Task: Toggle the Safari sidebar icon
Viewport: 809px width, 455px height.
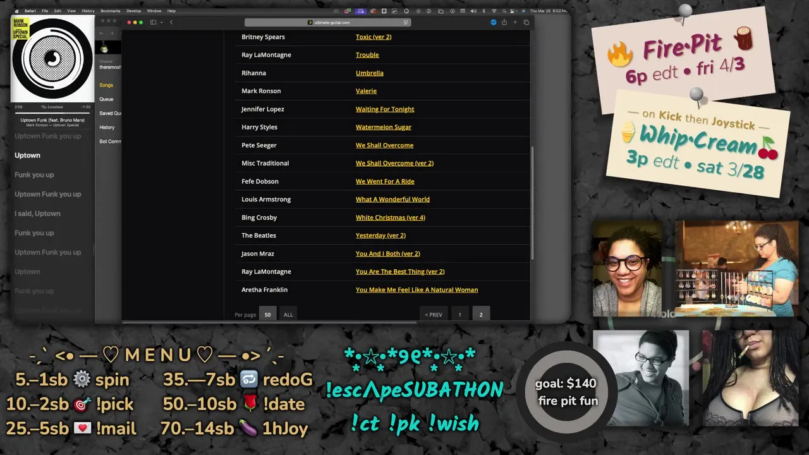Action: click(x=153, y=22)
